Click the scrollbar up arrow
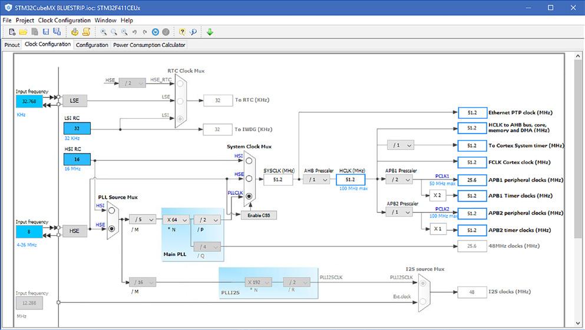This screenshot has height=330, width=585. tap(577, 56)
